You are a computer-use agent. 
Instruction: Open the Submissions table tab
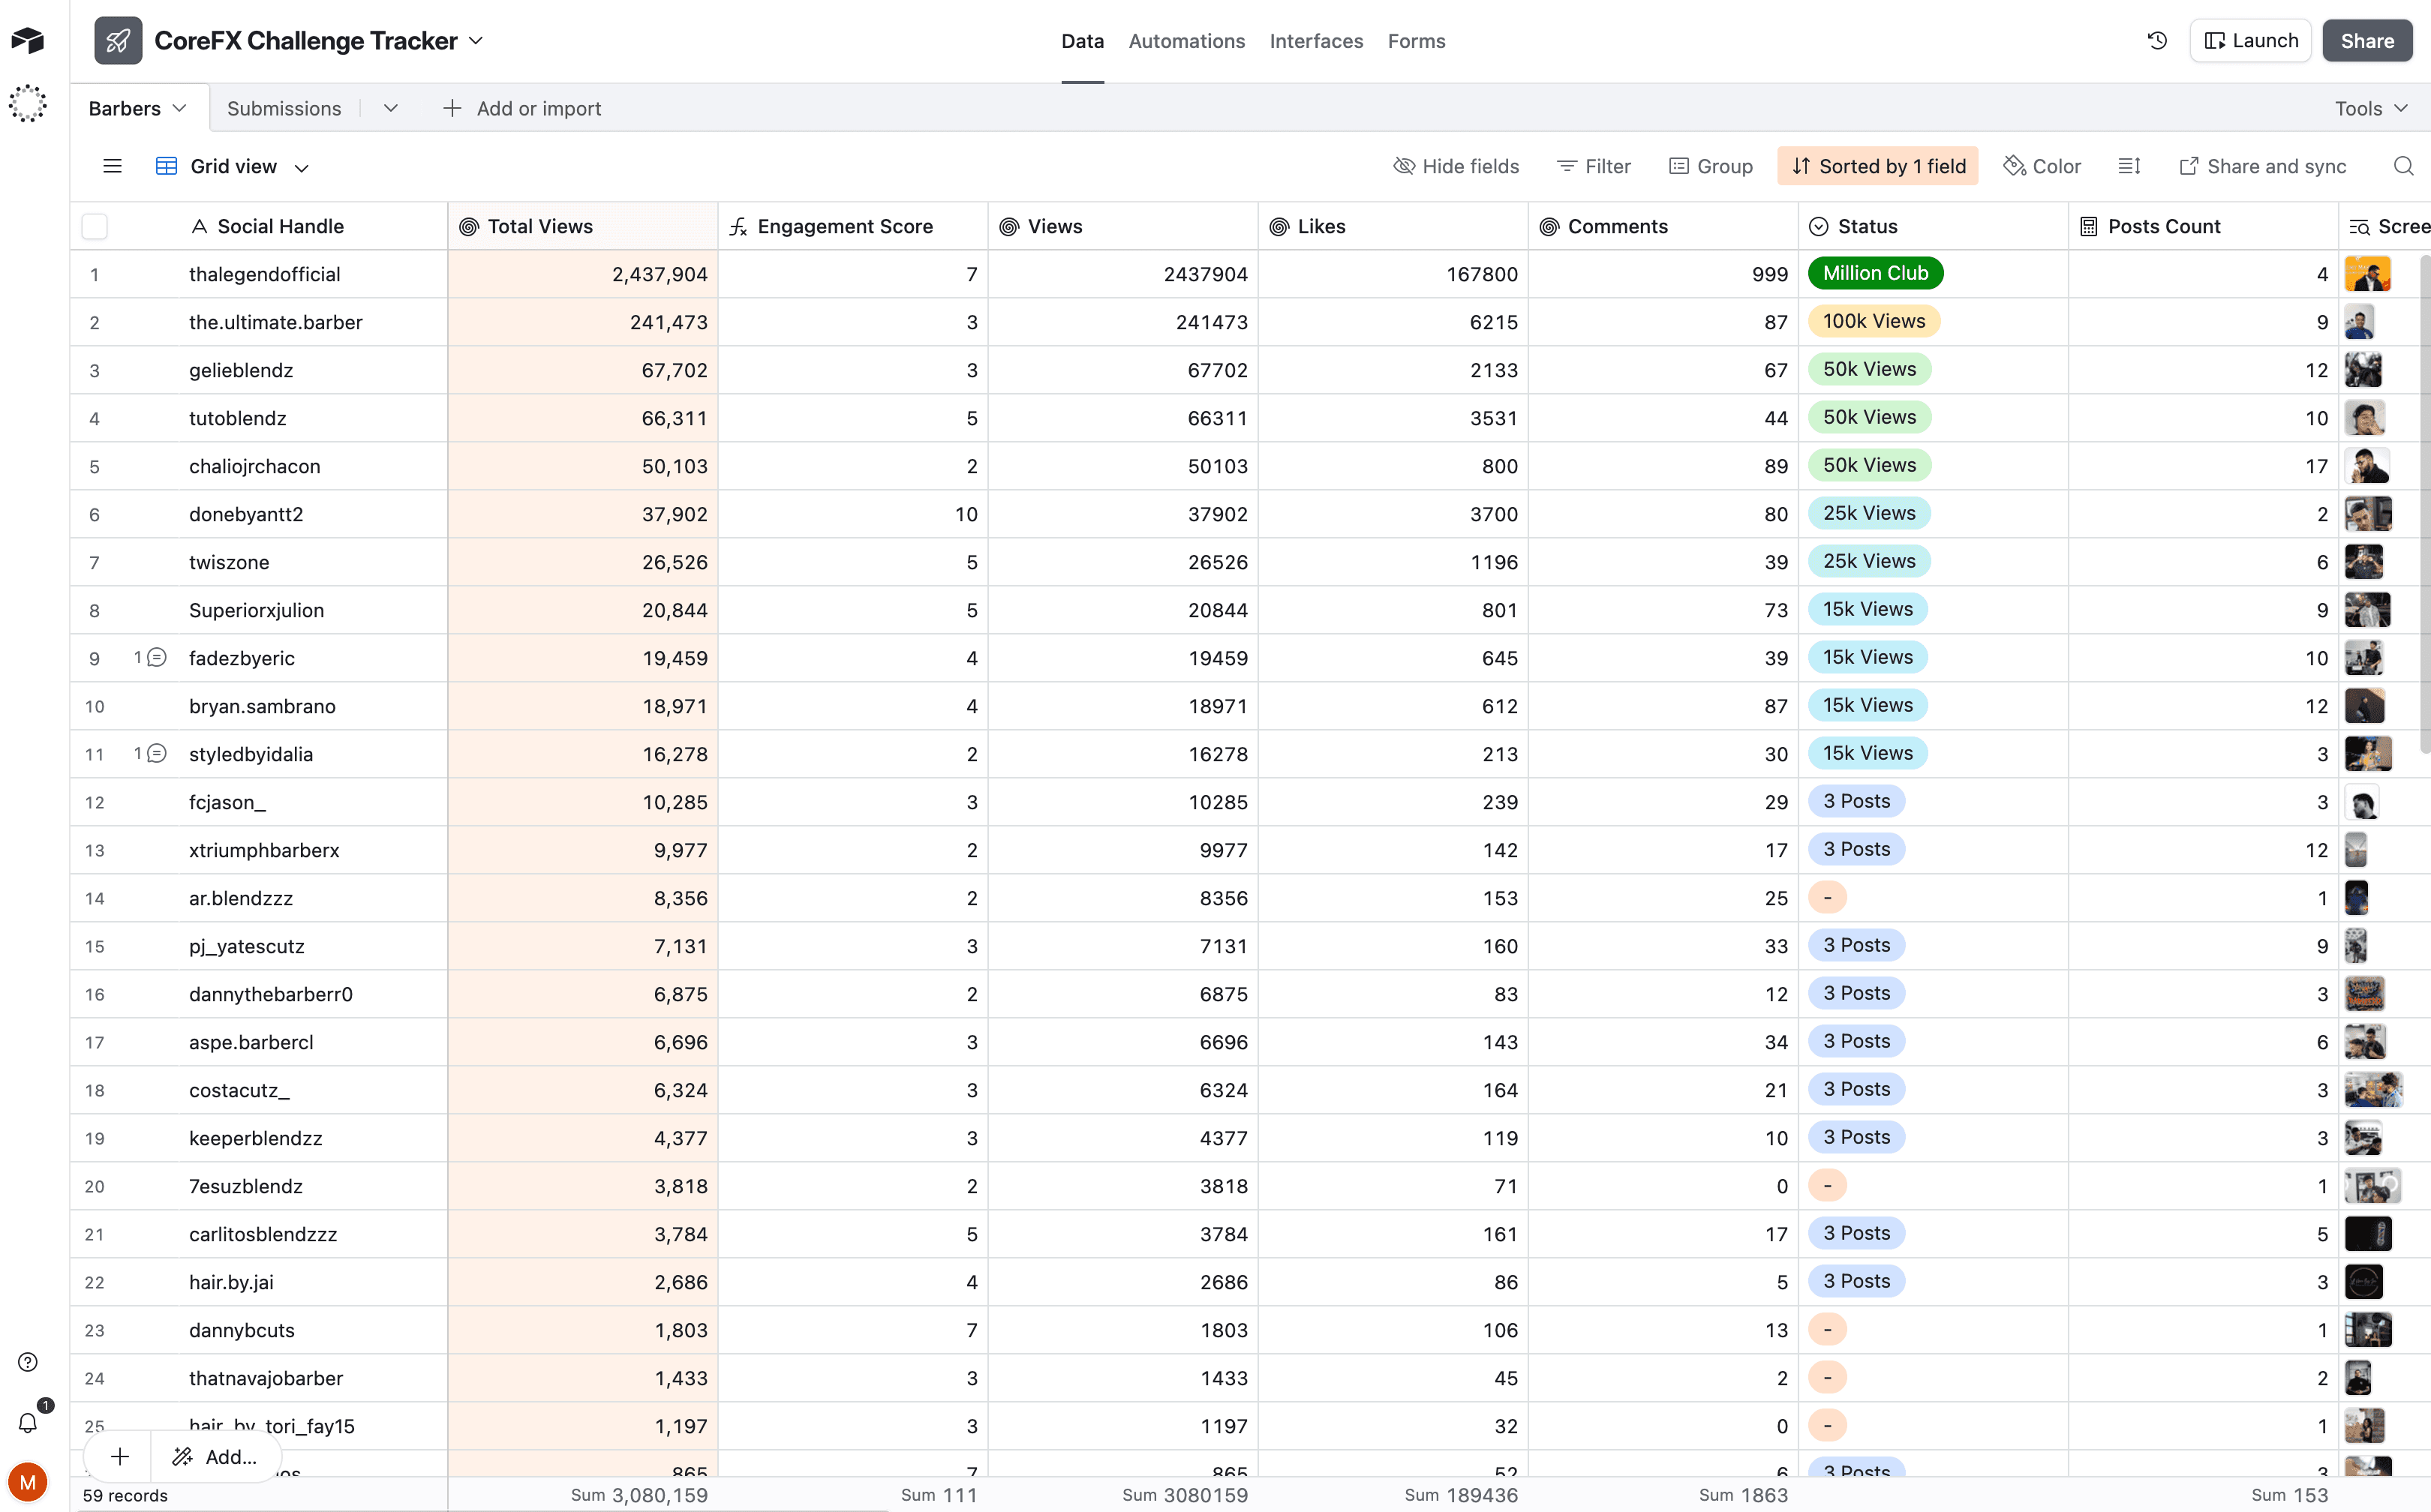tap(284, 108)
